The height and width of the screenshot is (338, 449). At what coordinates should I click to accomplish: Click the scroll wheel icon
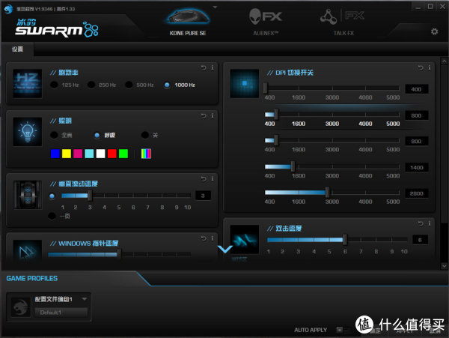[x=28, y=195]
